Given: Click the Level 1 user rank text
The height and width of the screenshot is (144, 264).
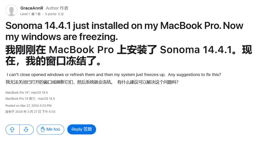Looking at the screenshot, I should tap(25, 14).
